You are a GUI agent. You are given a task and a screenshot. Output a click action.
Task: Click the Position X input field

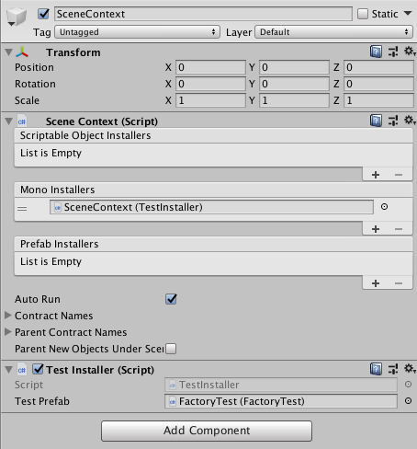210,67
